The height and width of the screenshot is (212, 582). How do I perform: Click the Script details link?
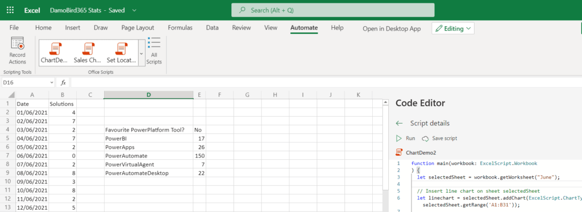pos(430,123)
